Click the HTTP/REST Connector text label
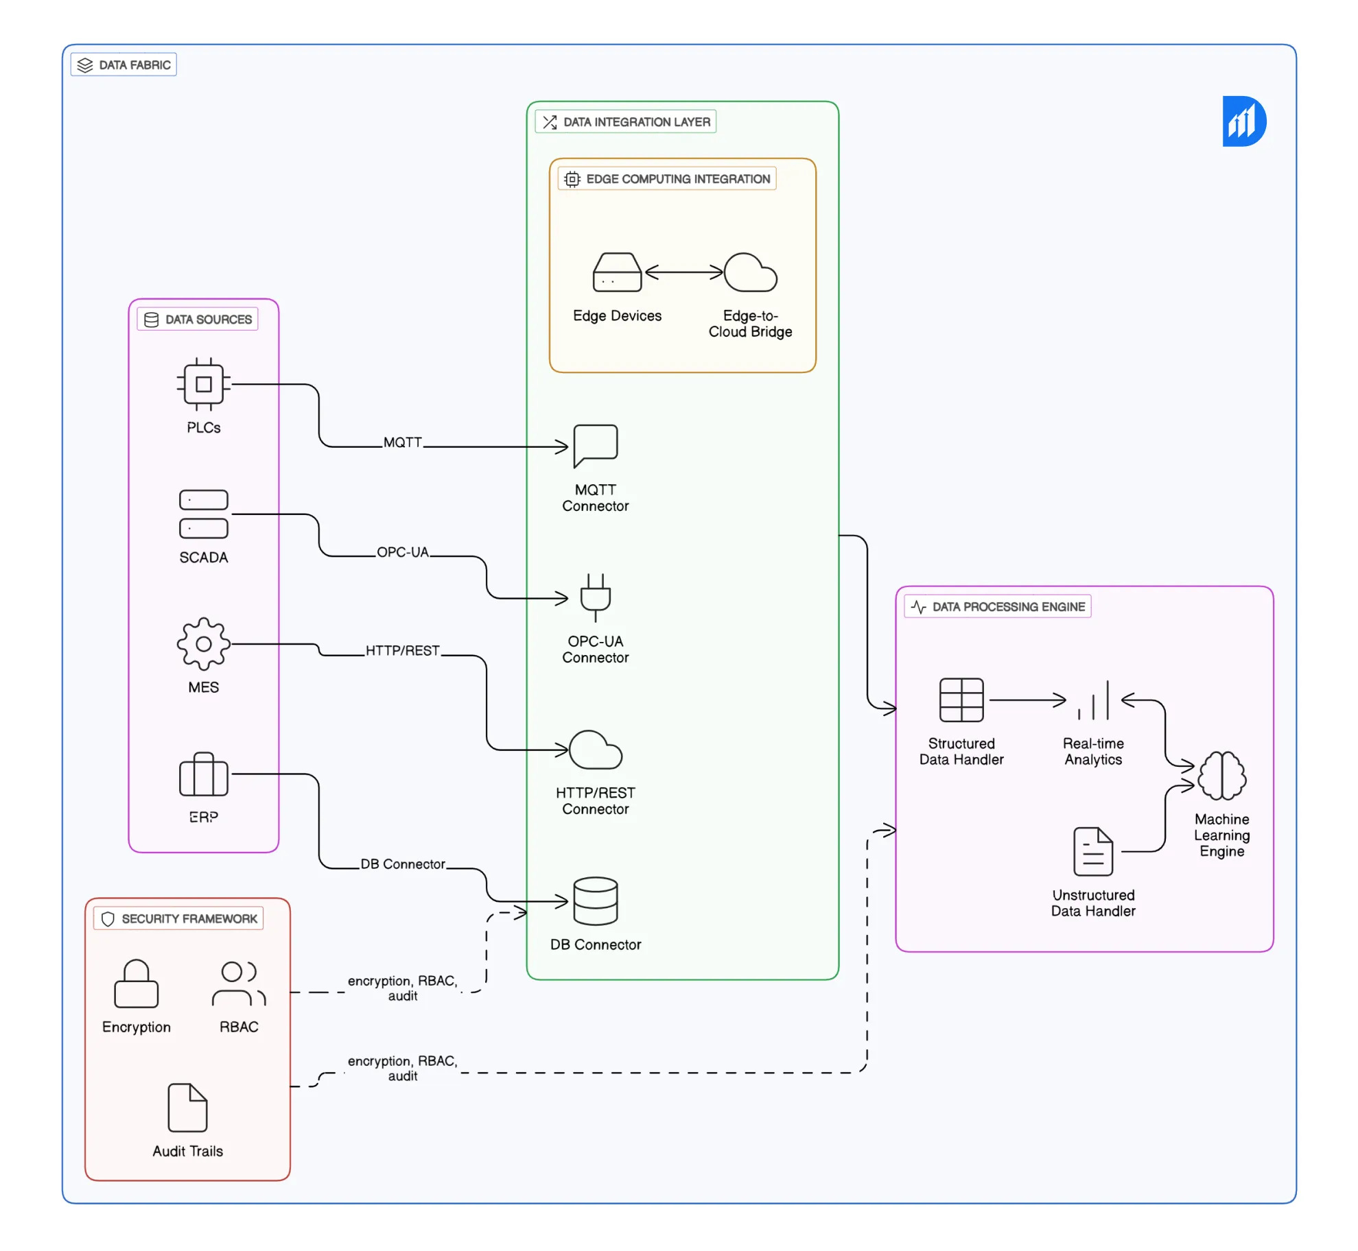 tap(595, 800)
